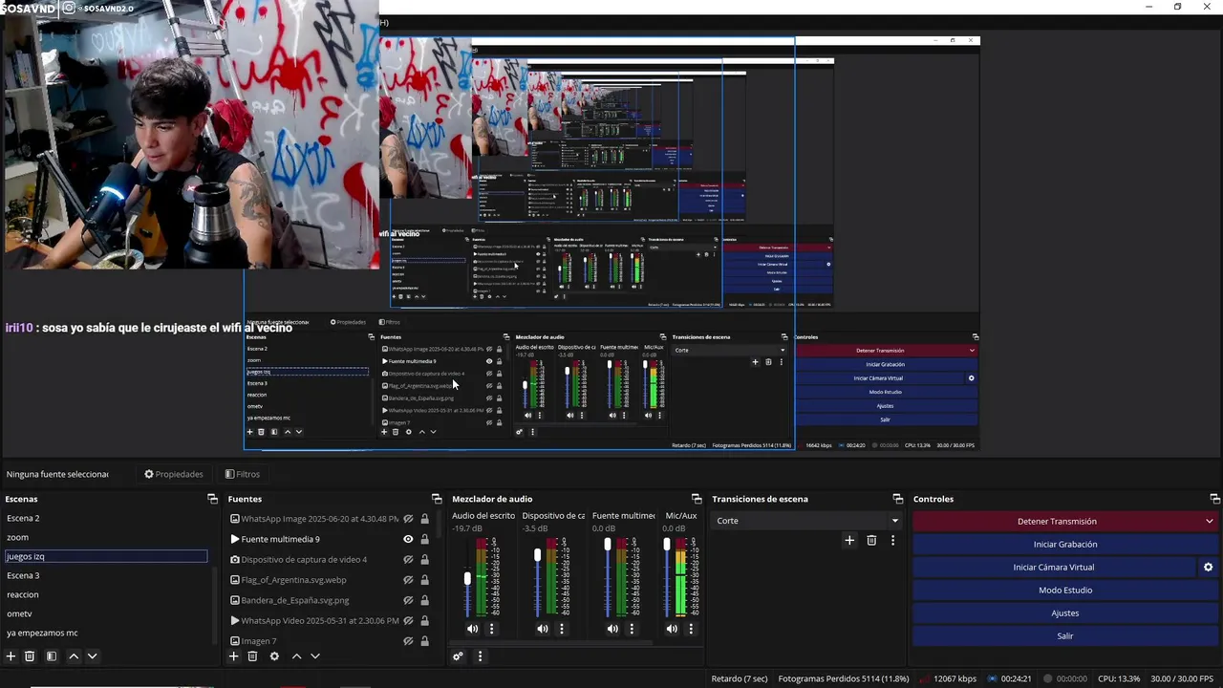Open the Corte transition dropdown
Image resolution: width=1223 pixels, height=688 pixels.
(807, 521)
